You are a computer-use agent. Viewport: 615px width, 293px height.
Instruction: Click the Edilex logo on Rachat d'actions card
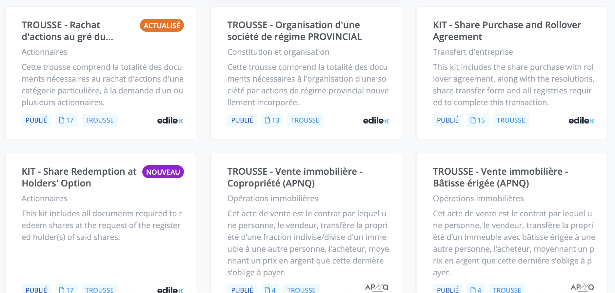170,121
